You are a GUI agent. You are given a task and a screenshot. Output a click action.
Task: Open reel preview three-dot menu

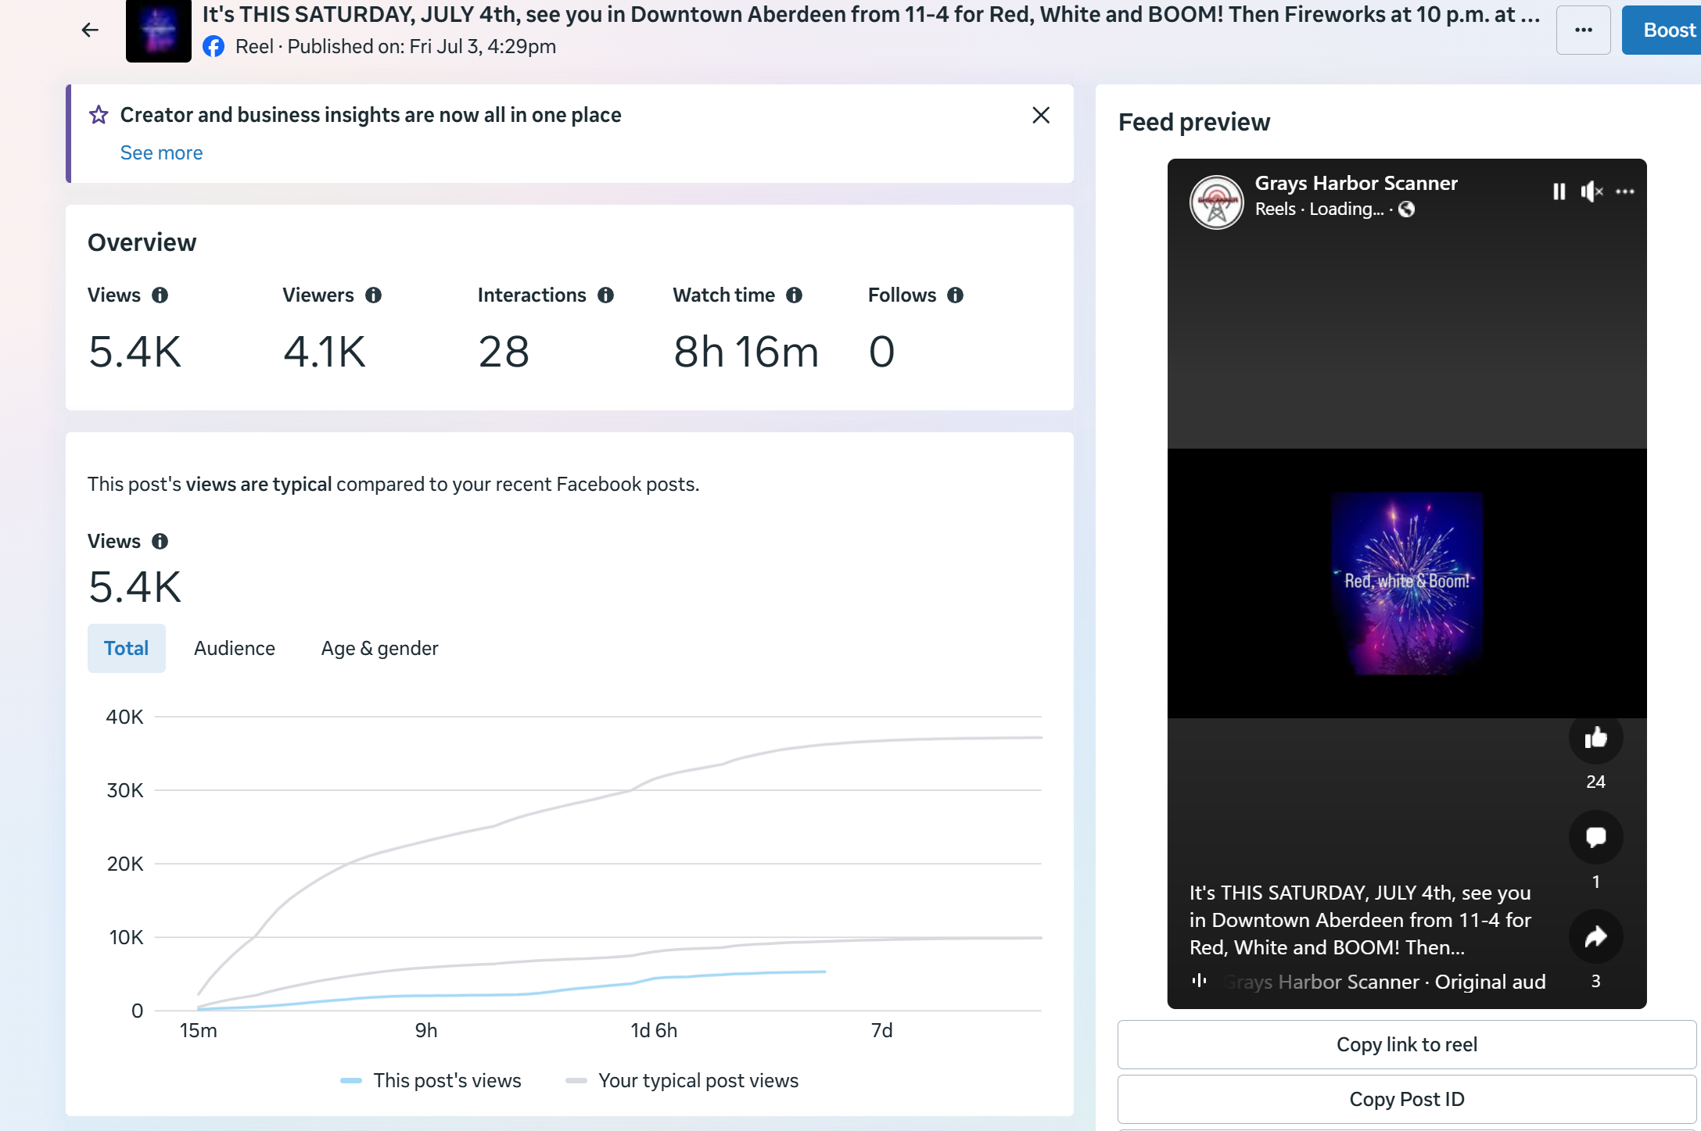1625,191
